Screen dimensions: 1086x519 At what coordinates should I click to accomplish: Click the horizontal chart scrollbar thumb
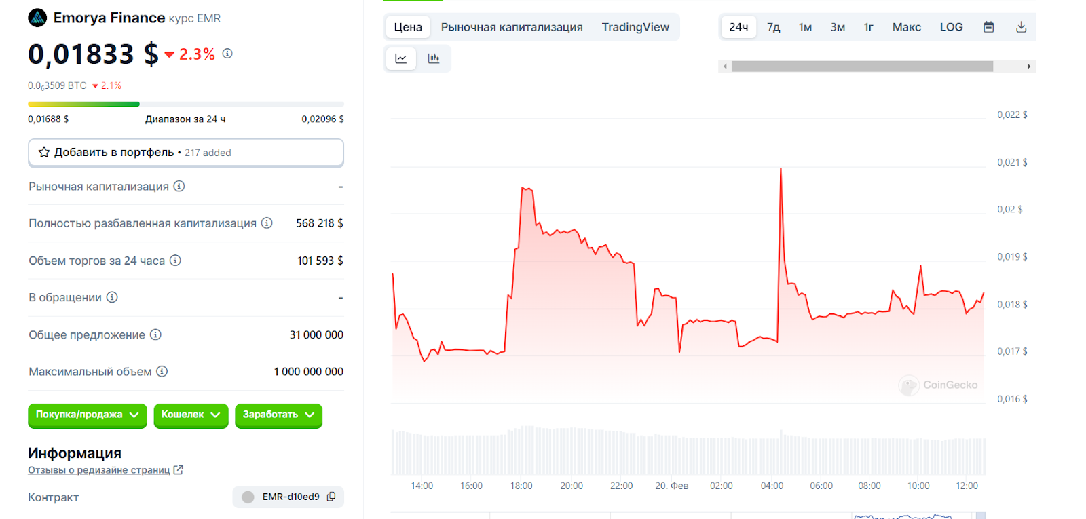[862, 66]
